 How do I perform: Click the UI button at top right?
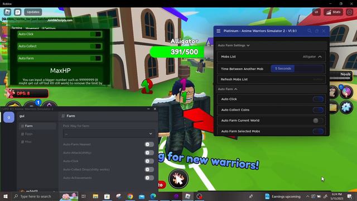[x=316, y=12]
